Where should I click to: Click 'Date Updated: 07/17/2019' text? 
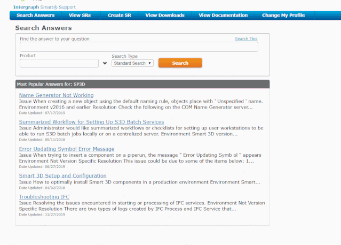point(42,113)
